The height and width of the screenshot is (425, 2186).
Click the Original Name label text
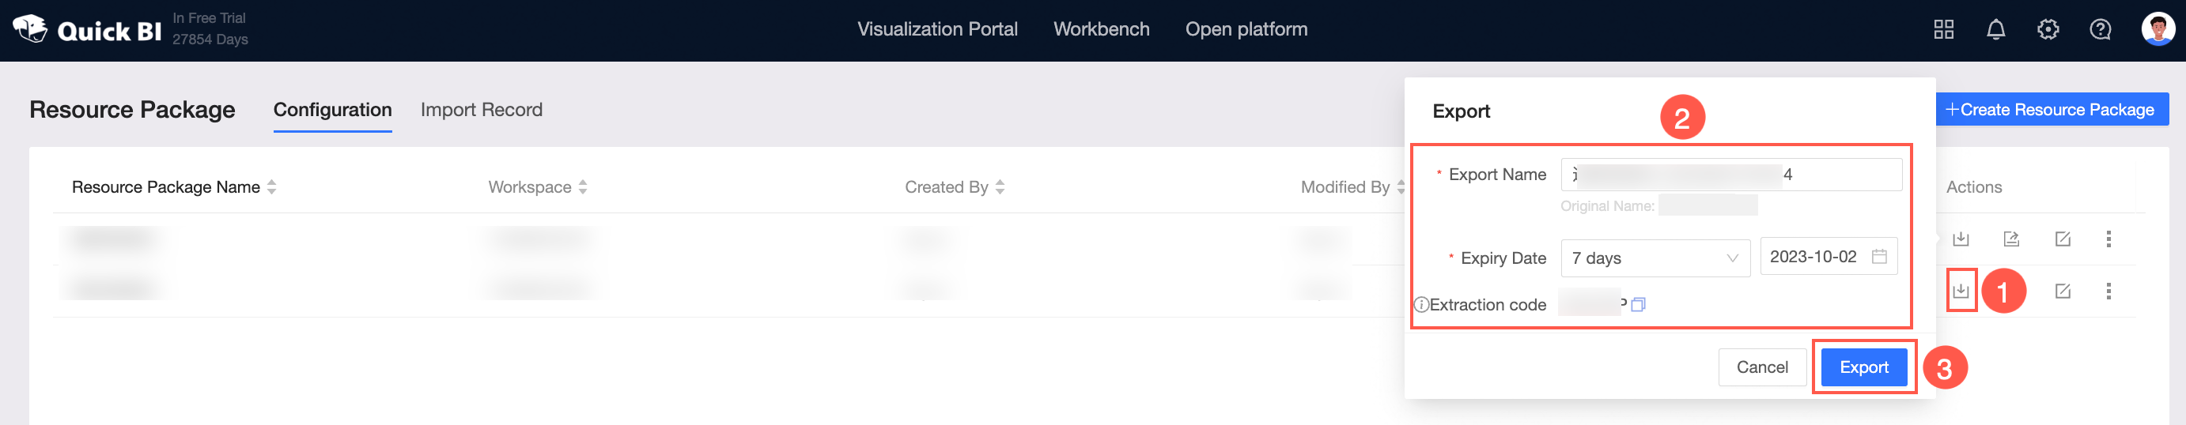1606,206
